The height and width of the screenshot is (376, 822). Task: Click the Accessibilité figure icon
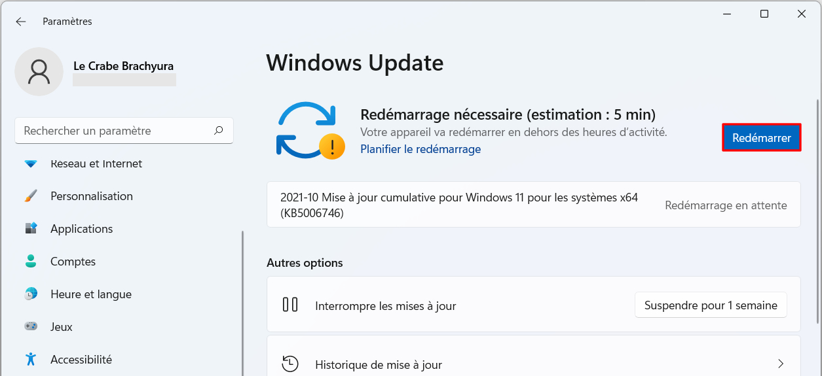[31, 359]
